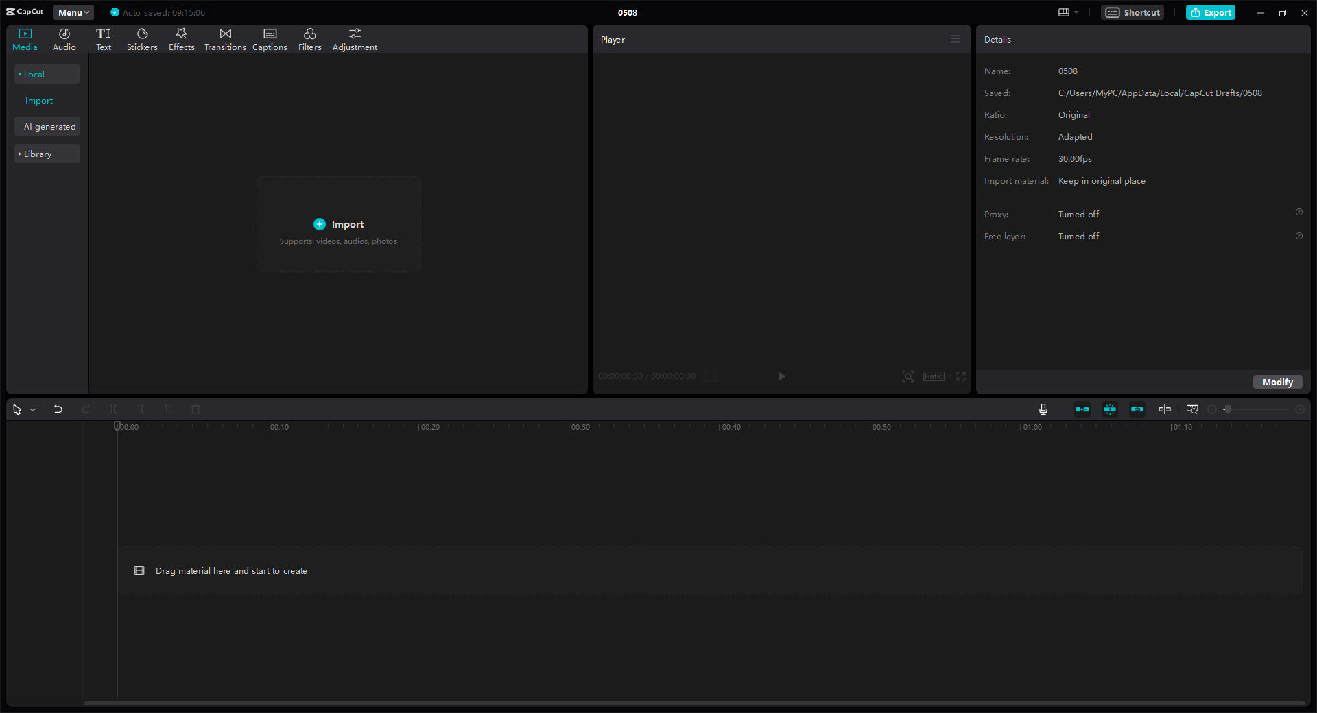
Task: Open the Media panel
Action: pos(25,38)
